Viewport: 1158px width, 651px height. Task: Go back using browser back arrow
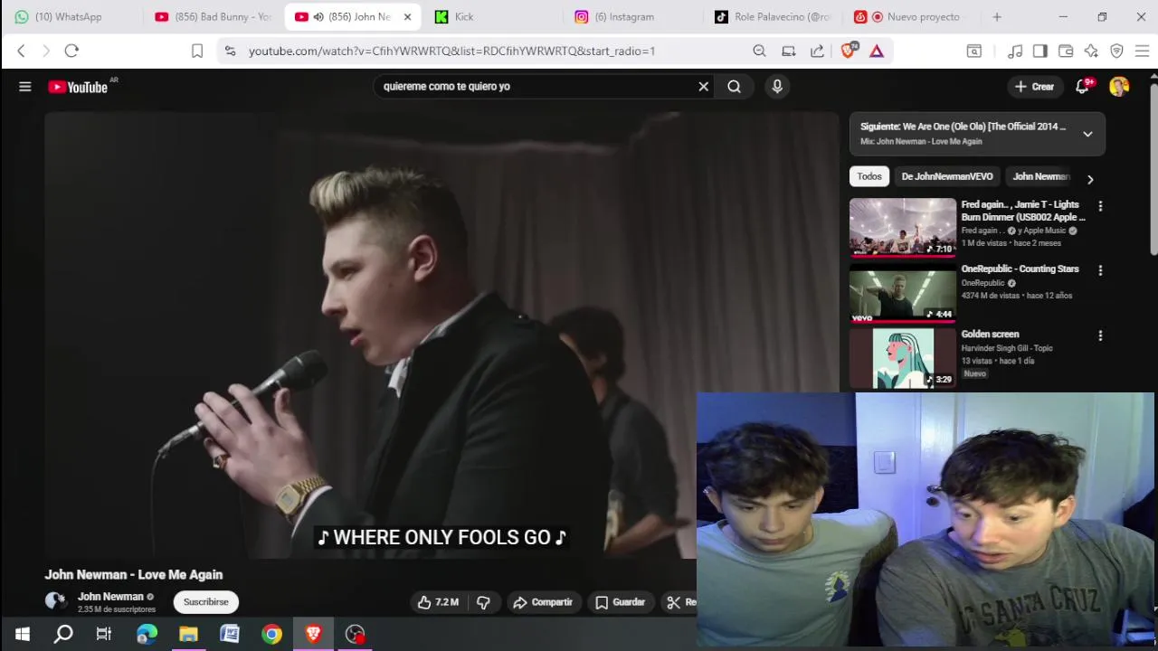click(22, 51)
